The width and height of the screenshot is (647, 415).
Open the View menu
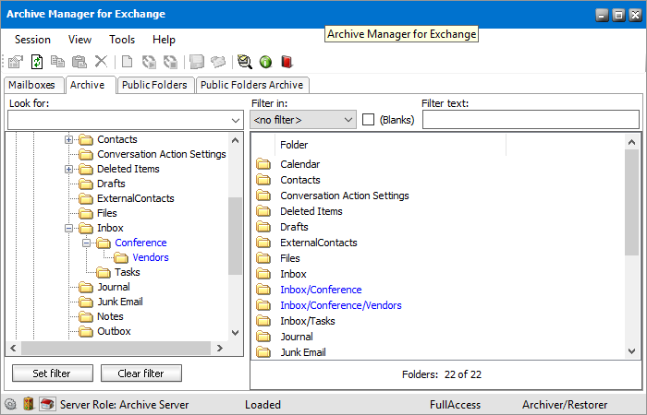coord(79,40)
